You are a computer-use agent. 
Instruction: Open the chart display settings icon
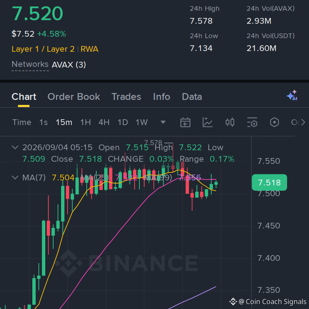[252, 122]
